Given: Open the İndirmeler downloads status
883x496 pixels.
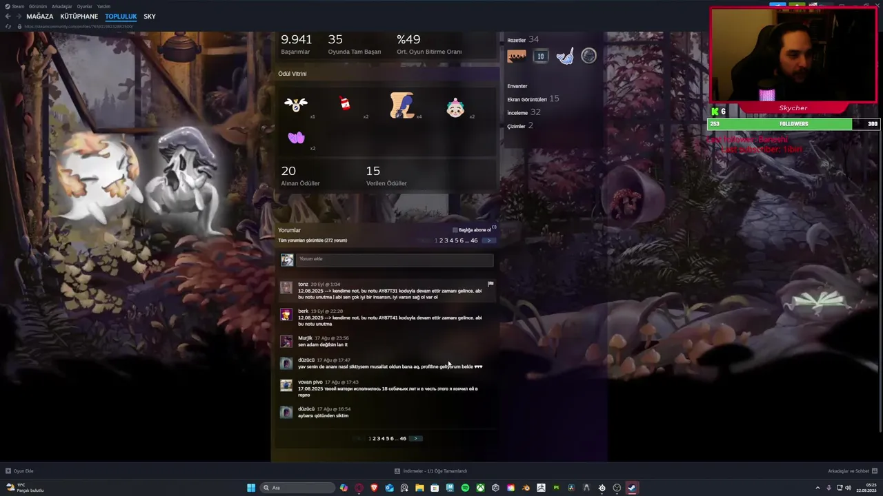Looking at the screenshot, I should coord(430,471).
